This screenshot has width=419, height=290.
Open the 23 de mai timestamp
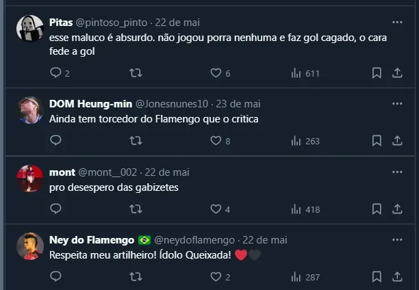click(x=238, y=104)
